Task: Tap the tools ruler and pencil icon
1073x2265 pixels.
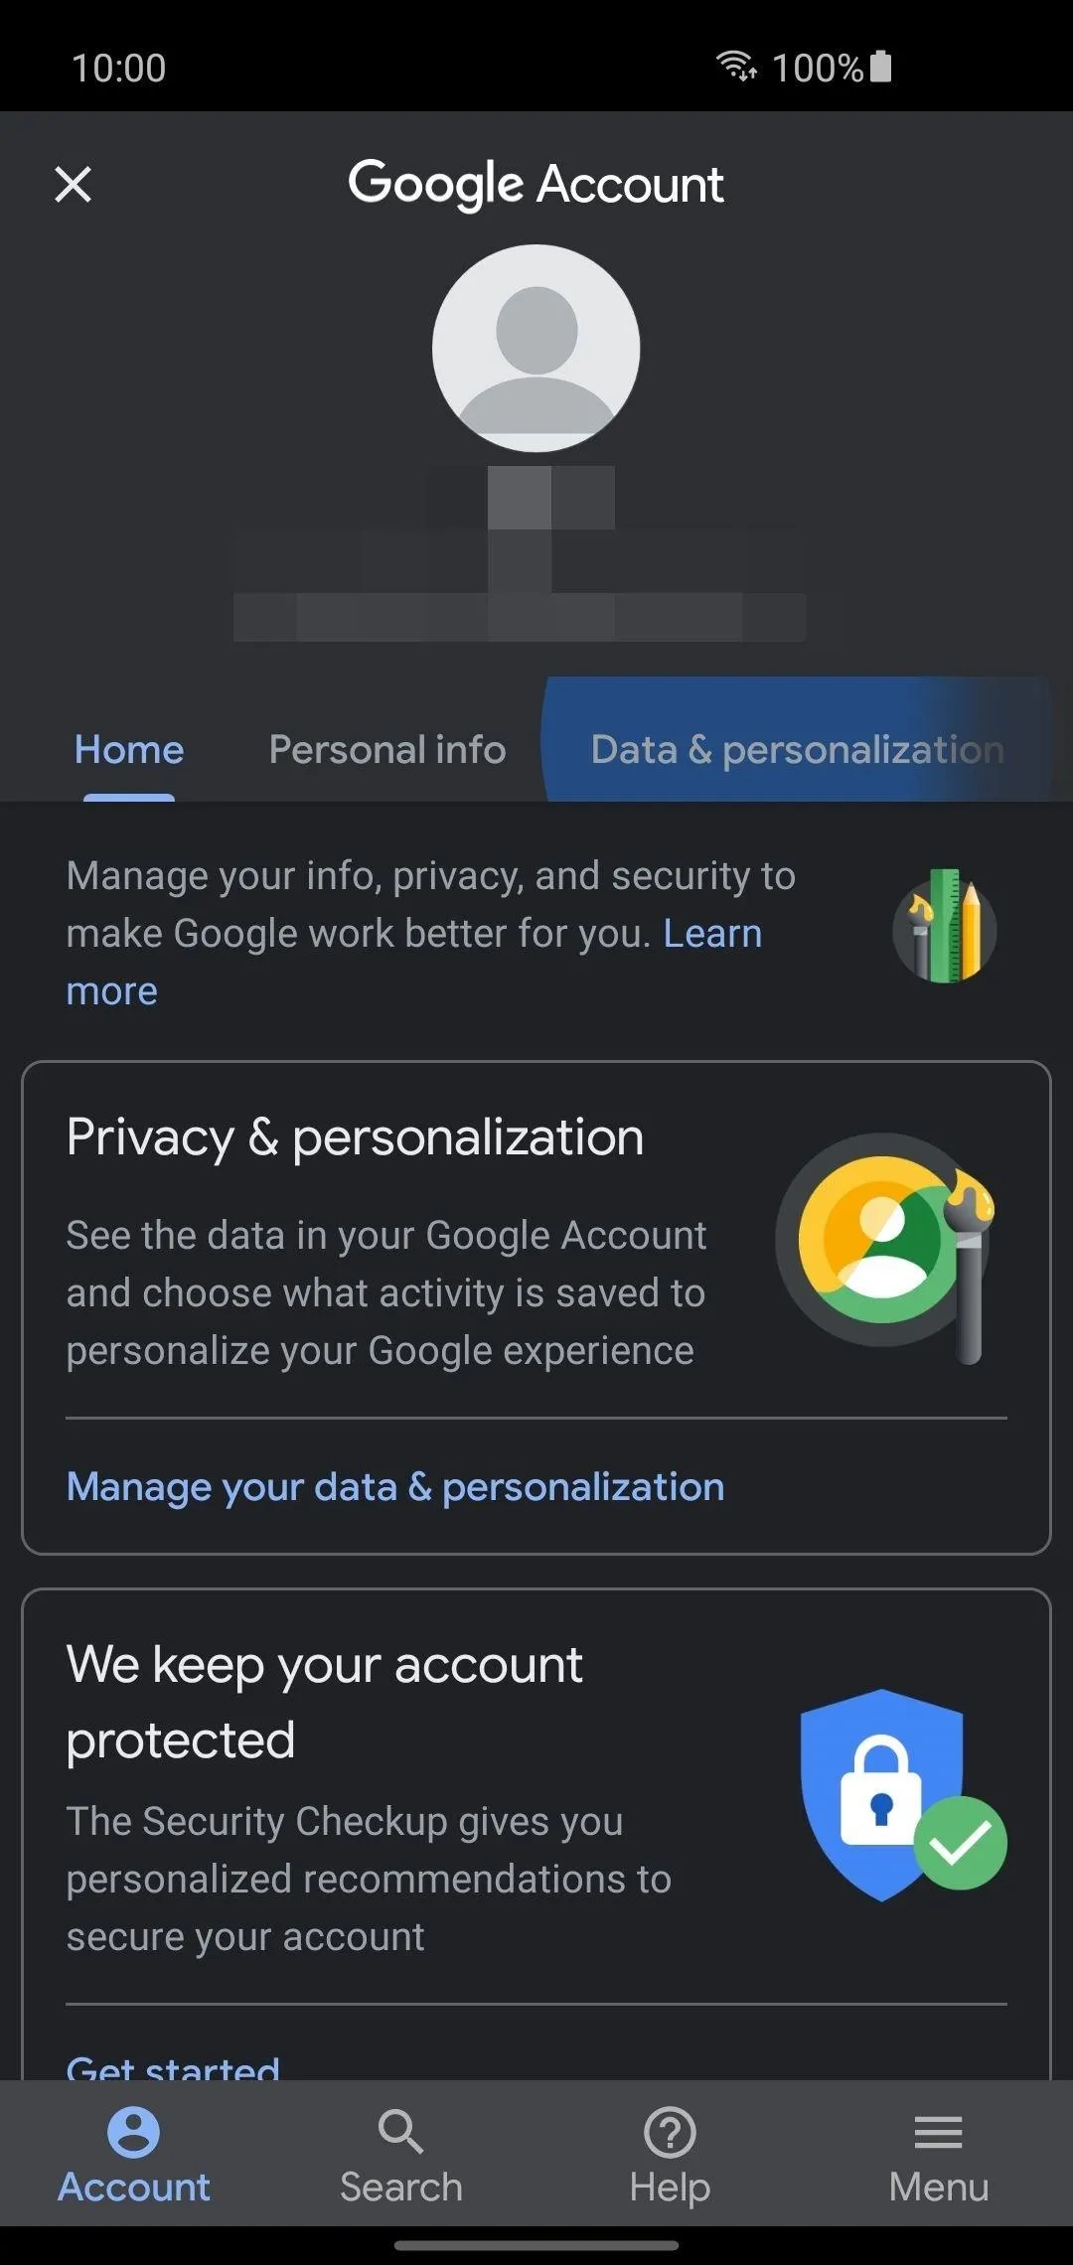Action: 944,928
